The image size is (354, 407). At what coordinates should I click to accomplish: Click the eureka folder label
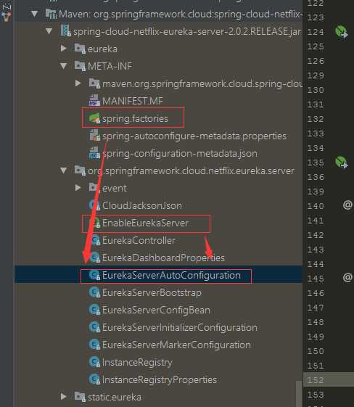102,49
